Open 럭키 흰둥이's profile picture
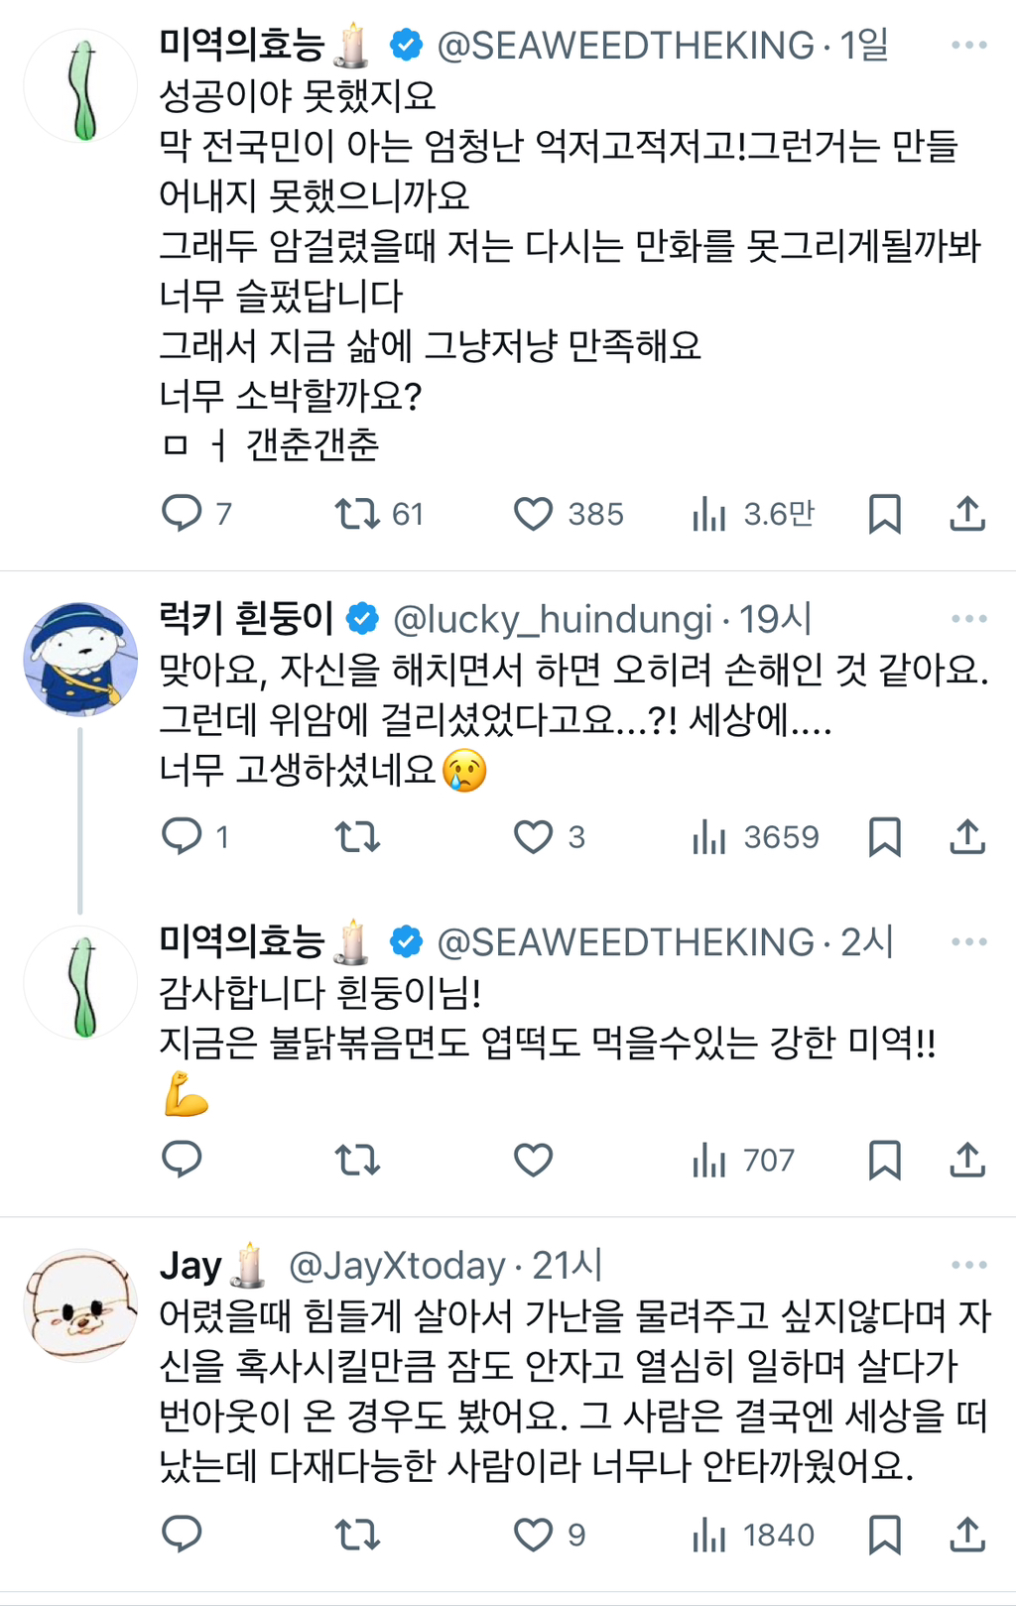This screenshot has width=1016, height=1606. pos(80,659)
